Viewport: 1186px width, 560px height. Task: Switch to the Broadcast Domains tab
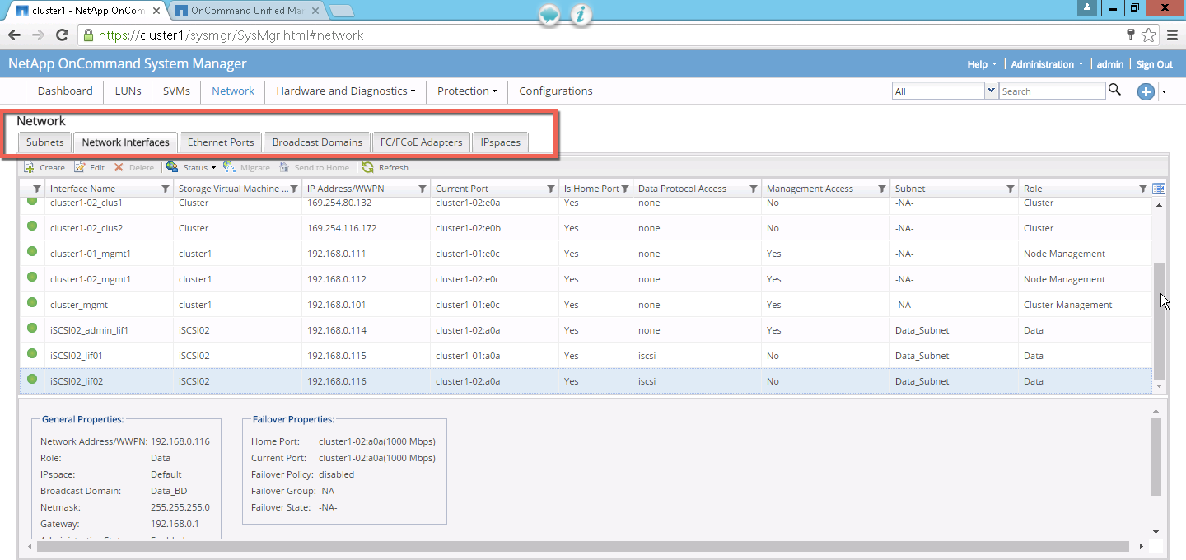[317, 142]
